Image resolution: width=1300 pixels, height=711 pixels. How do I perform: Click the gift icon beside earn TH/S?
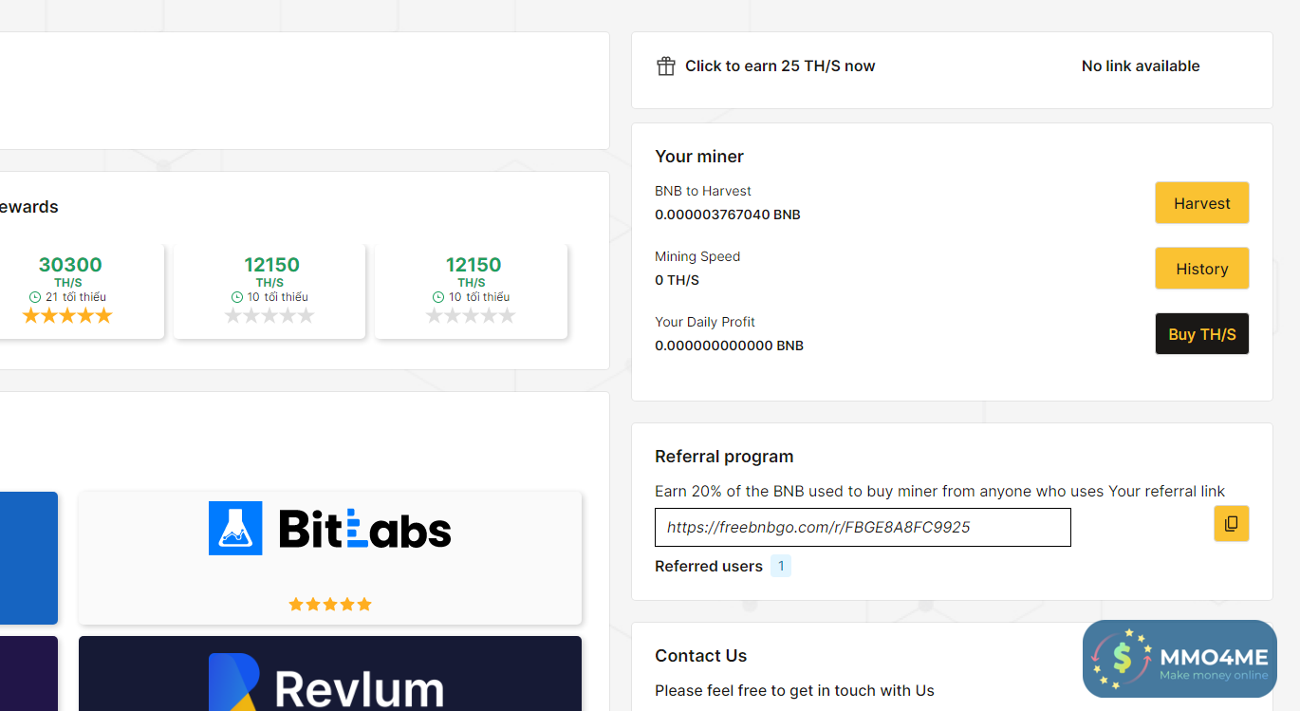pyautogui.click(x=666, y=66)
